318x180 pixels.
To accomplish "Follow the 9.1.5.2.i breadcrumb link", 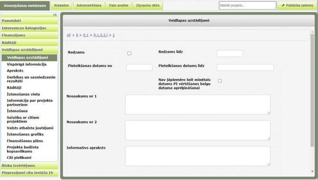I will coord(101,35).
